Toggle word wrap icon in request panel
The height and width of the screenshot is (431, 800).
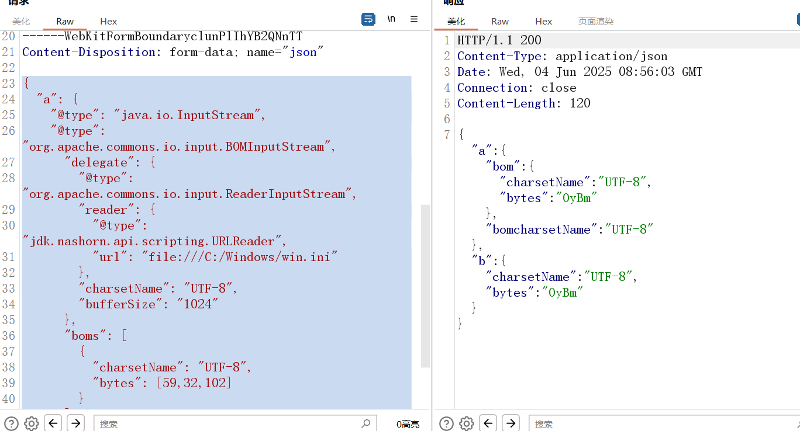pyautogui.click(x=368, y=19)
